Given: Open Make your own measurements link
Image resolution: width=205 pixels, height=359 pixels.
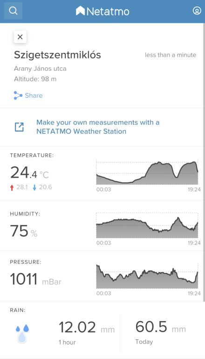Looking at the screenshot, I should (98, 127).
